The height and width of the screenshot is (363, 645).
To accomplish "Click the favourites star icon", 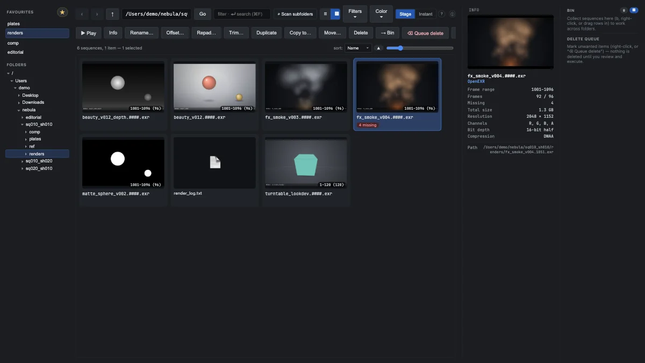I will coord(62,12).
